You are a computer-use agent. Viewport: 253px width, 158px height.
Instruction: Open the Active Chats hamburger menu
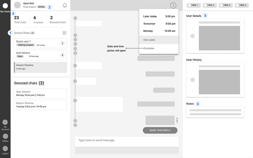64,33
